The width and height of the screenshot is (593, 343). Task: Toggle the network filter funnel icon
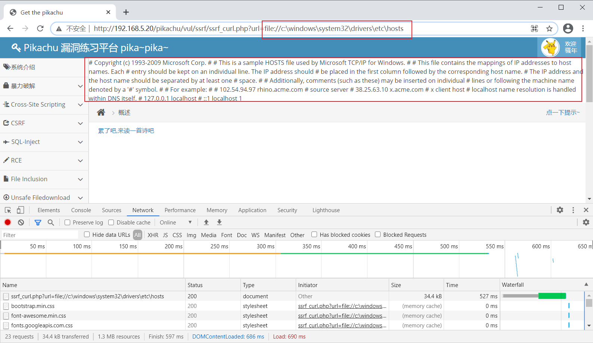tap(38, 223)
